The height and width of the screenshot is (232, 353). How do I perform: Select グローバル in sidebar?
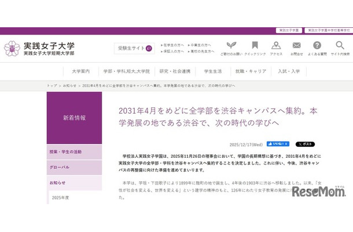click(x=74, y=167)
